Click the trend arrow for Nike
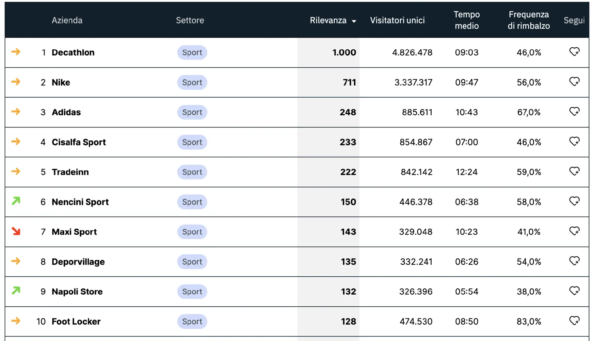The width and height of the screenshot is (594, 341). click(16, 81)
